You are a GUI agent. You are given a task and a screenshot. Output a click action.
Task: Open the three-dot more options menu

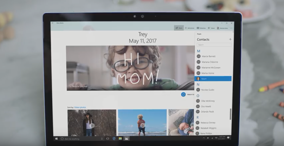click(231, 28)
